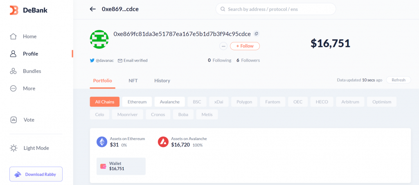Expand the More sidebar menu
Screen dimensions: 419x185
(x=29, y=88)
